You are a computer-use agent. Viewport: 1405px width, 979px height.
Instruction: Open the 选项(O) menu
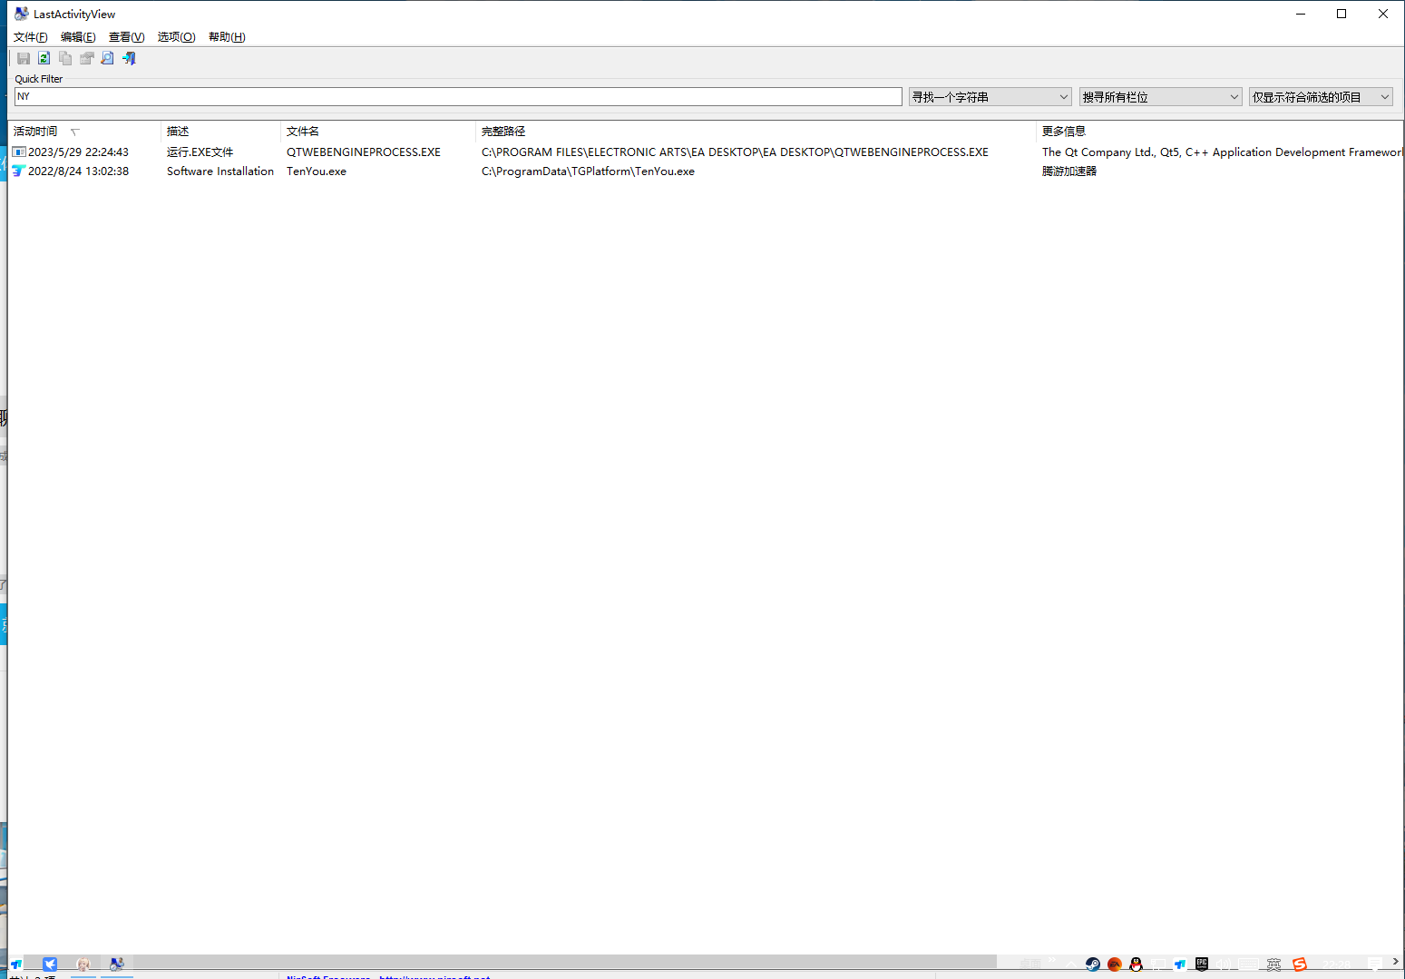coord(176,37)
